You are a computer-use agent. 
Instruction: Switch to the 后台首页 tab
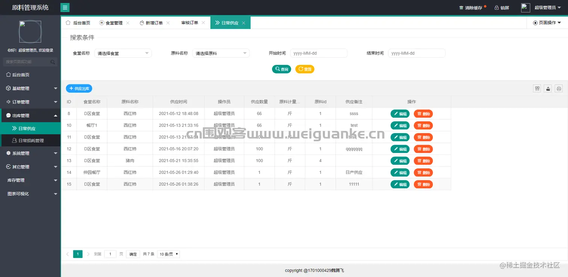[78, 23]
